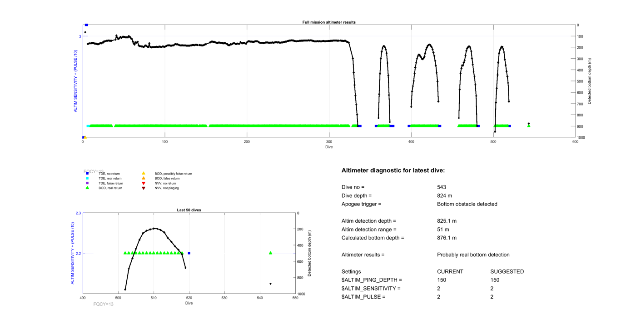Click the '550' tick label on the Last 50 dives axis
The width and height of the screenshot is (636, 330).
[295, 298]
